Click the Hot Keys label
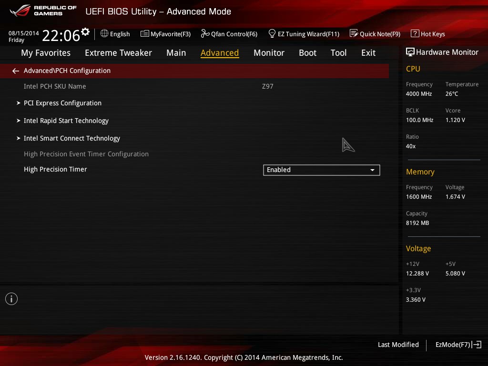 [x=433, y=34]
